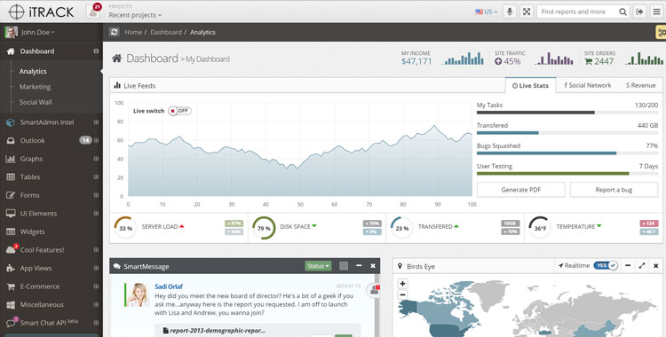The image size is (666, 337).
Task: Click the Dashboard breadcrumb link
Action: click(166, 32)
